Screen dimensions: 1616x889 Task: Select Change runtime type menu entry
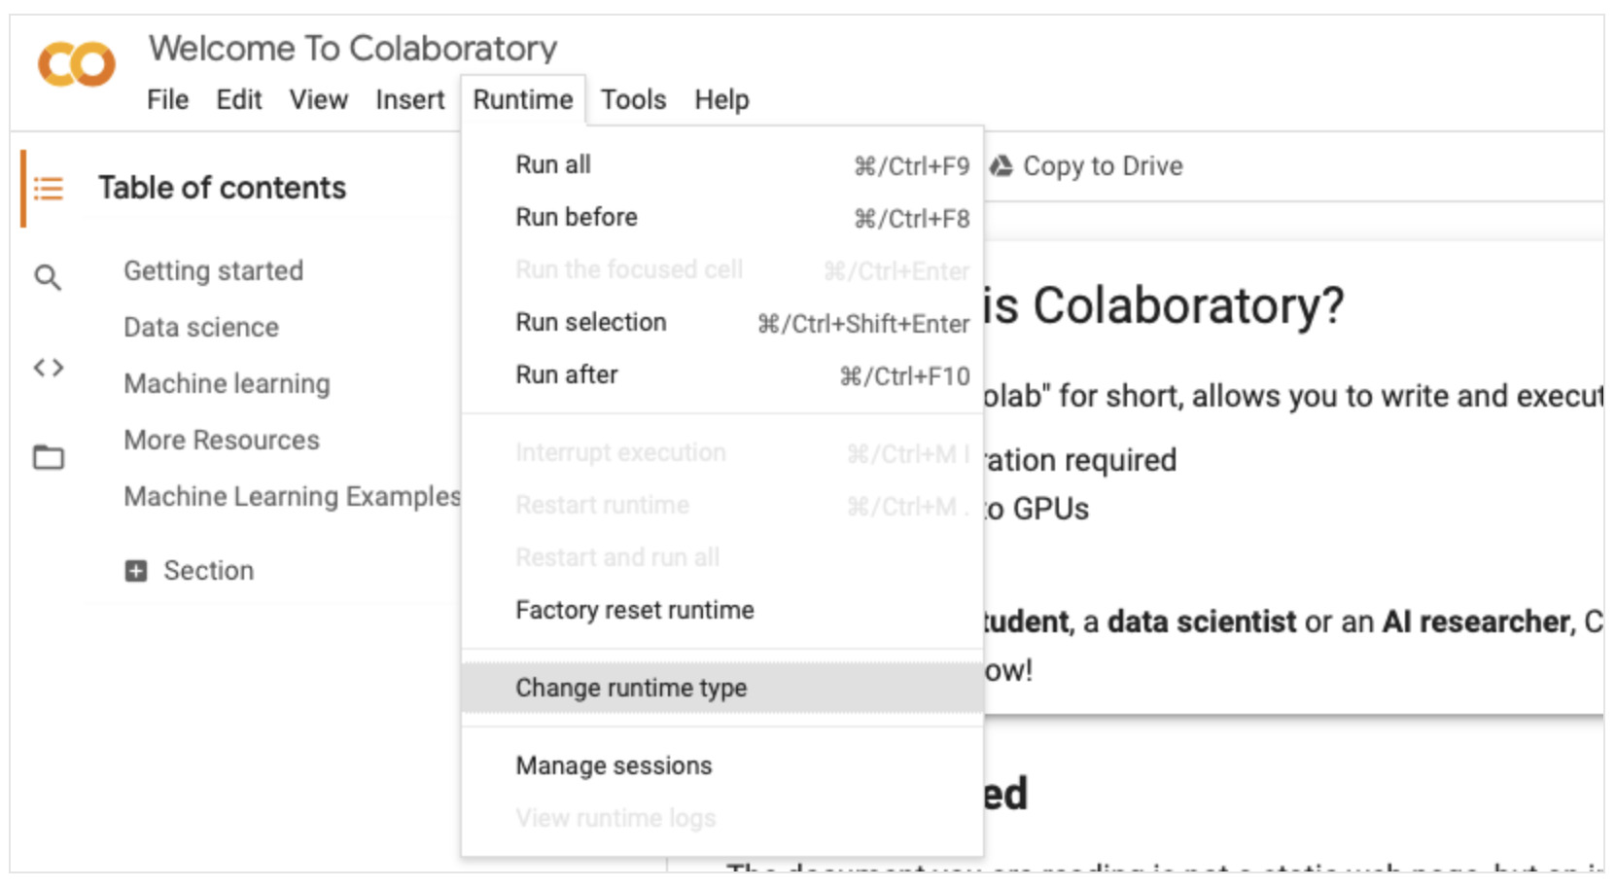(722, 688)
